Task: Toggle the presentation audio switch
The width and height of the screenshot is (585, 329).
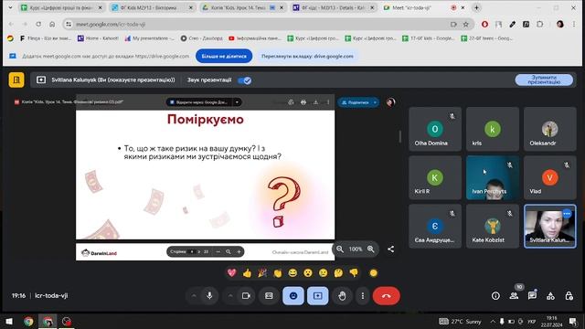Action: click(245, 80)
